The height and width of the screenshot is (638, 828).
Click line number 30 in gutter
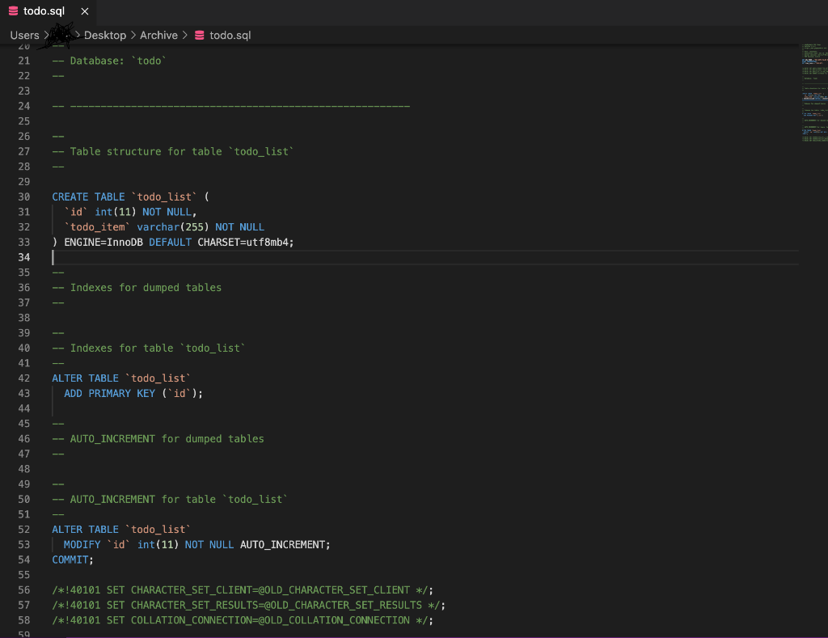(x=23, y=197)
